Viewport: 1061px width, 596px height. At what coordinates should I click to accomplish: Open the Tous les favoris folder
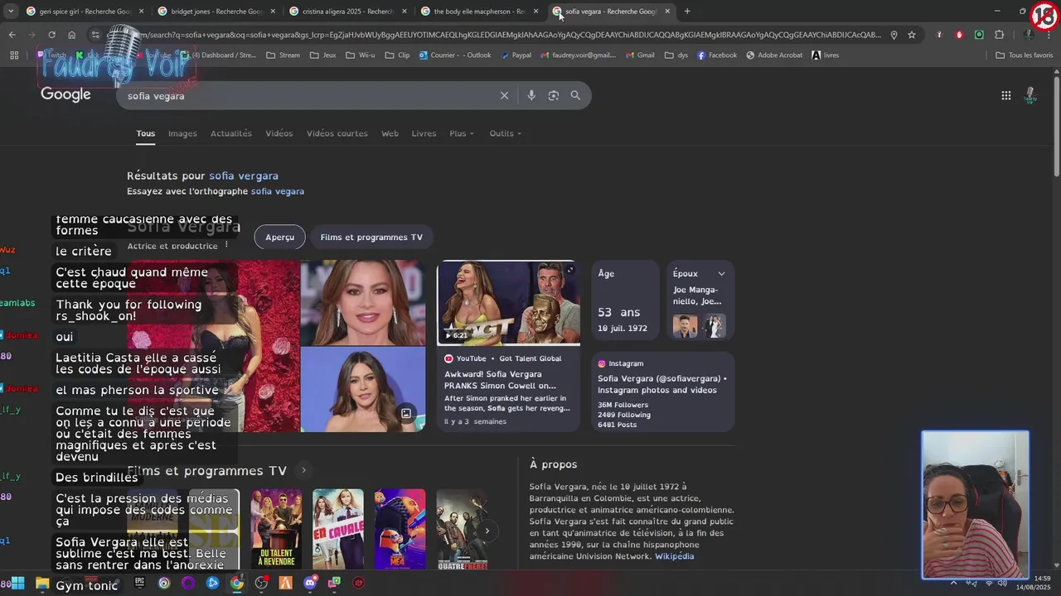(1025, 55)
